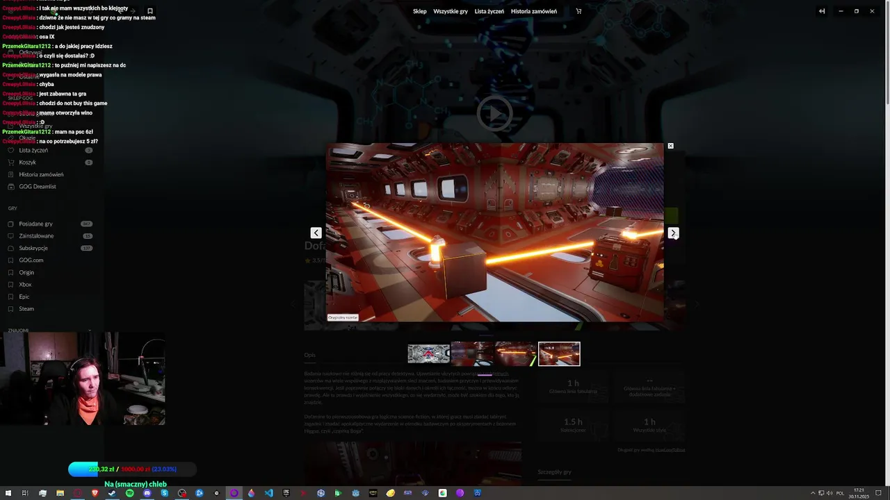Click the 'Oryginalny rozmiar' label on screenshot

tap(343, 317)
